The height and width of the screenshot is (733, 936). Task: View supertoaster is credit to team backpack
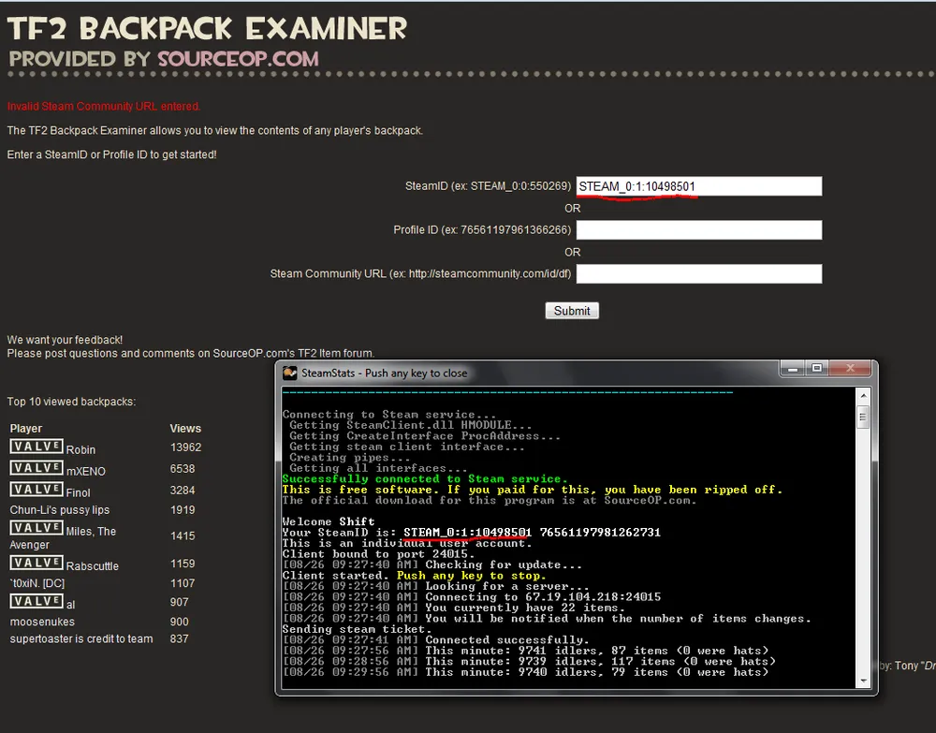click(81, 639)
